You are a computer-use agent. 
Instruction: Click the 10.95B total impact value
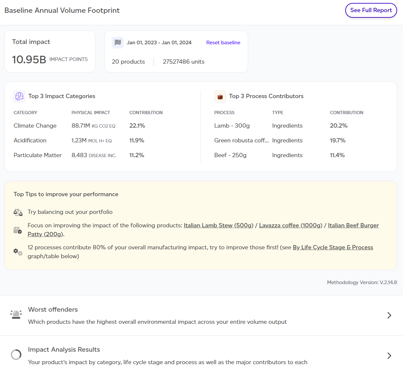pos(29,59)
